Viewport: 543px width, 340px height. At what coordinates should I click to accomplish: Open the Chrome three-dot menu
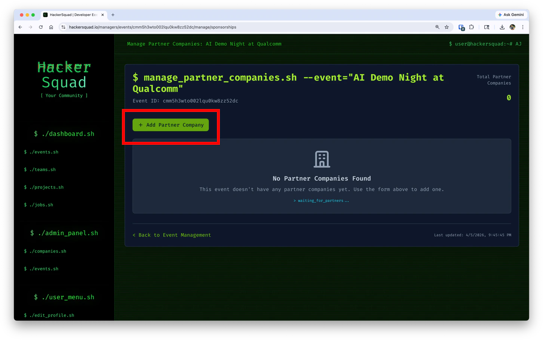523,27
